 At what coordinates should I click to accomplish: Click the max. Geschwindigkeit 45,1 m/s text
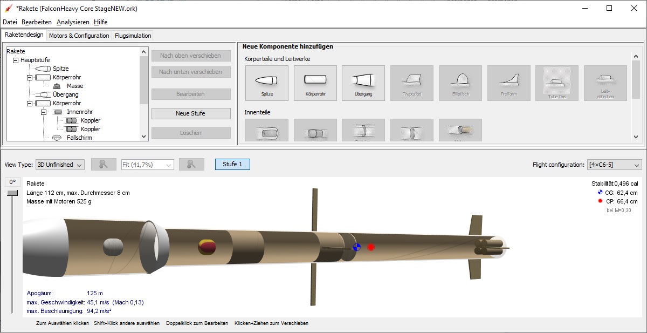85,302
